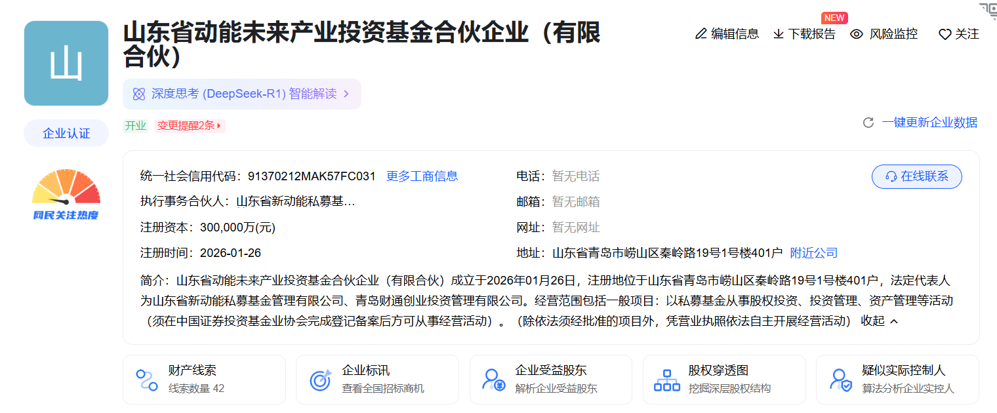Click the 企业认证 badge
997x413 pixels.
click(x=66, y=132)
